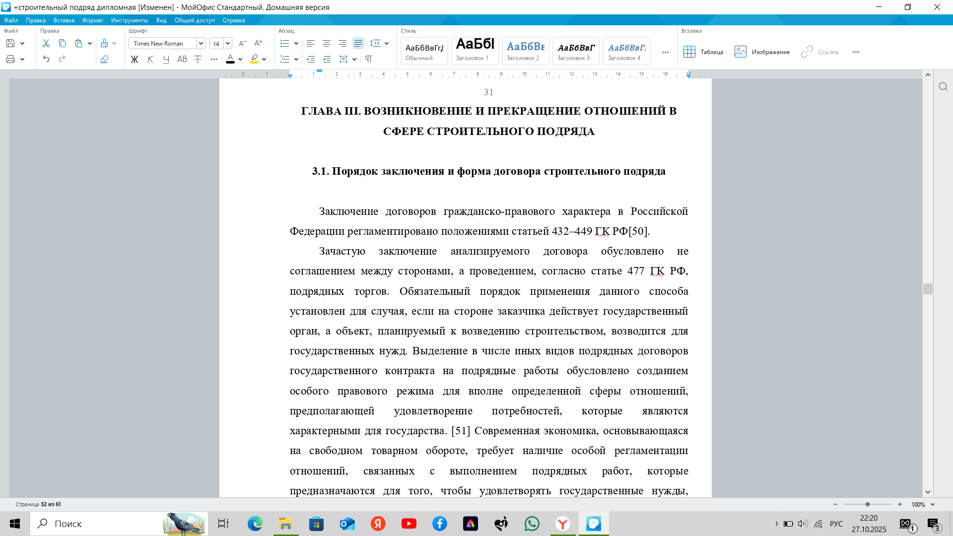Toggle non-printing characters pilcrow
The image size is (953, 536).
pyautogui.click(x=368, y=59)
